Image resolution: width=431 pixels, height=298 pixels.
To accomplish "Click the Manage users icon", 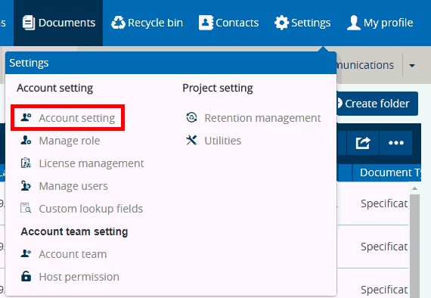I will [26, 186].
